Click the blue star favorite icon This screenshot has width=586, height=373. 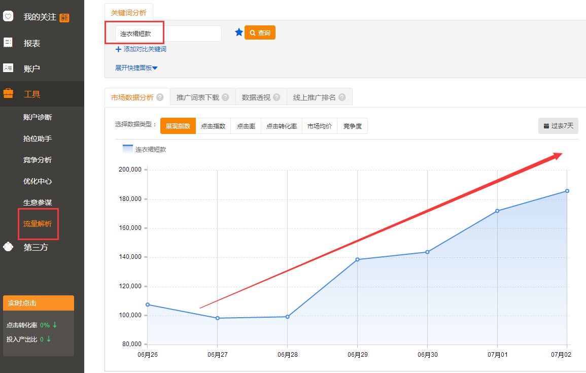[x=239, y=32]
